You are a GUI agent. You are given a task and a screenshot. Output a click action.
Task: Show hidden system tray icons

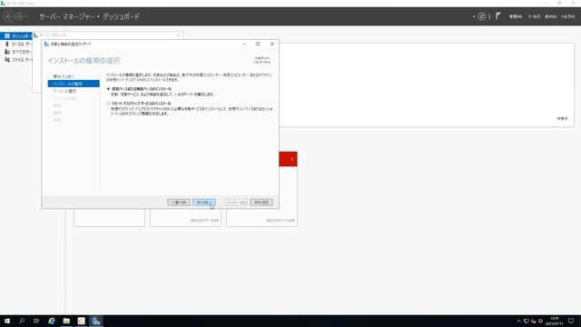coord(518,321)
